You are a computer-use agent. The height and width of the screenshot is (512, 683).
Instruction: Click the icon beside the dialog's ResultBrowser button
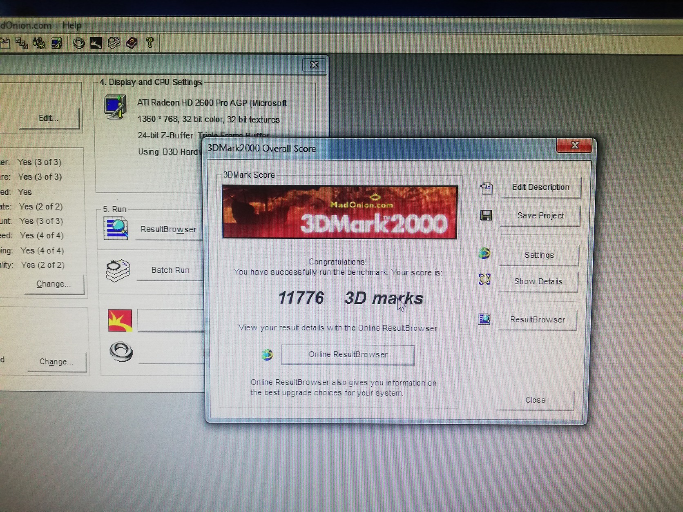(484, 319)
